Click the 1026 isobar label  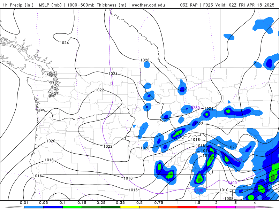coord(145,60)
